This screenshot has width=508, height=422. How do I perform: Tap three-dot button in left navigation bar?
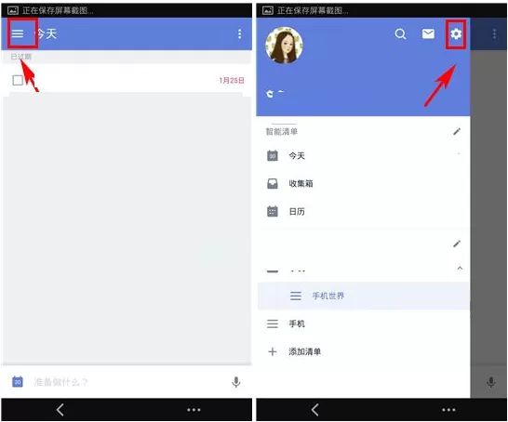click(x=194, y=410)
